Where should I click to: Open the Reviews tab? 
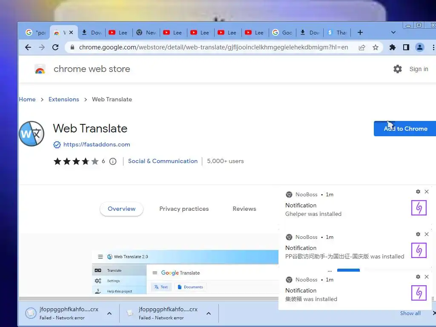244,209
